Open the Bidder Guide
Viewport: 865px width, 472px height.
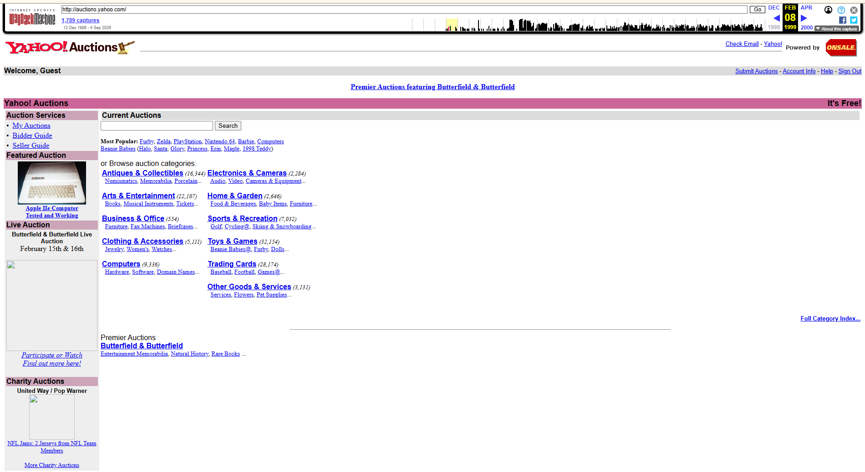coord(32,136)
